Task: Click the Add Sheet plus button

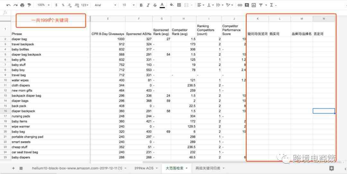Action: (x=13, y=168)
